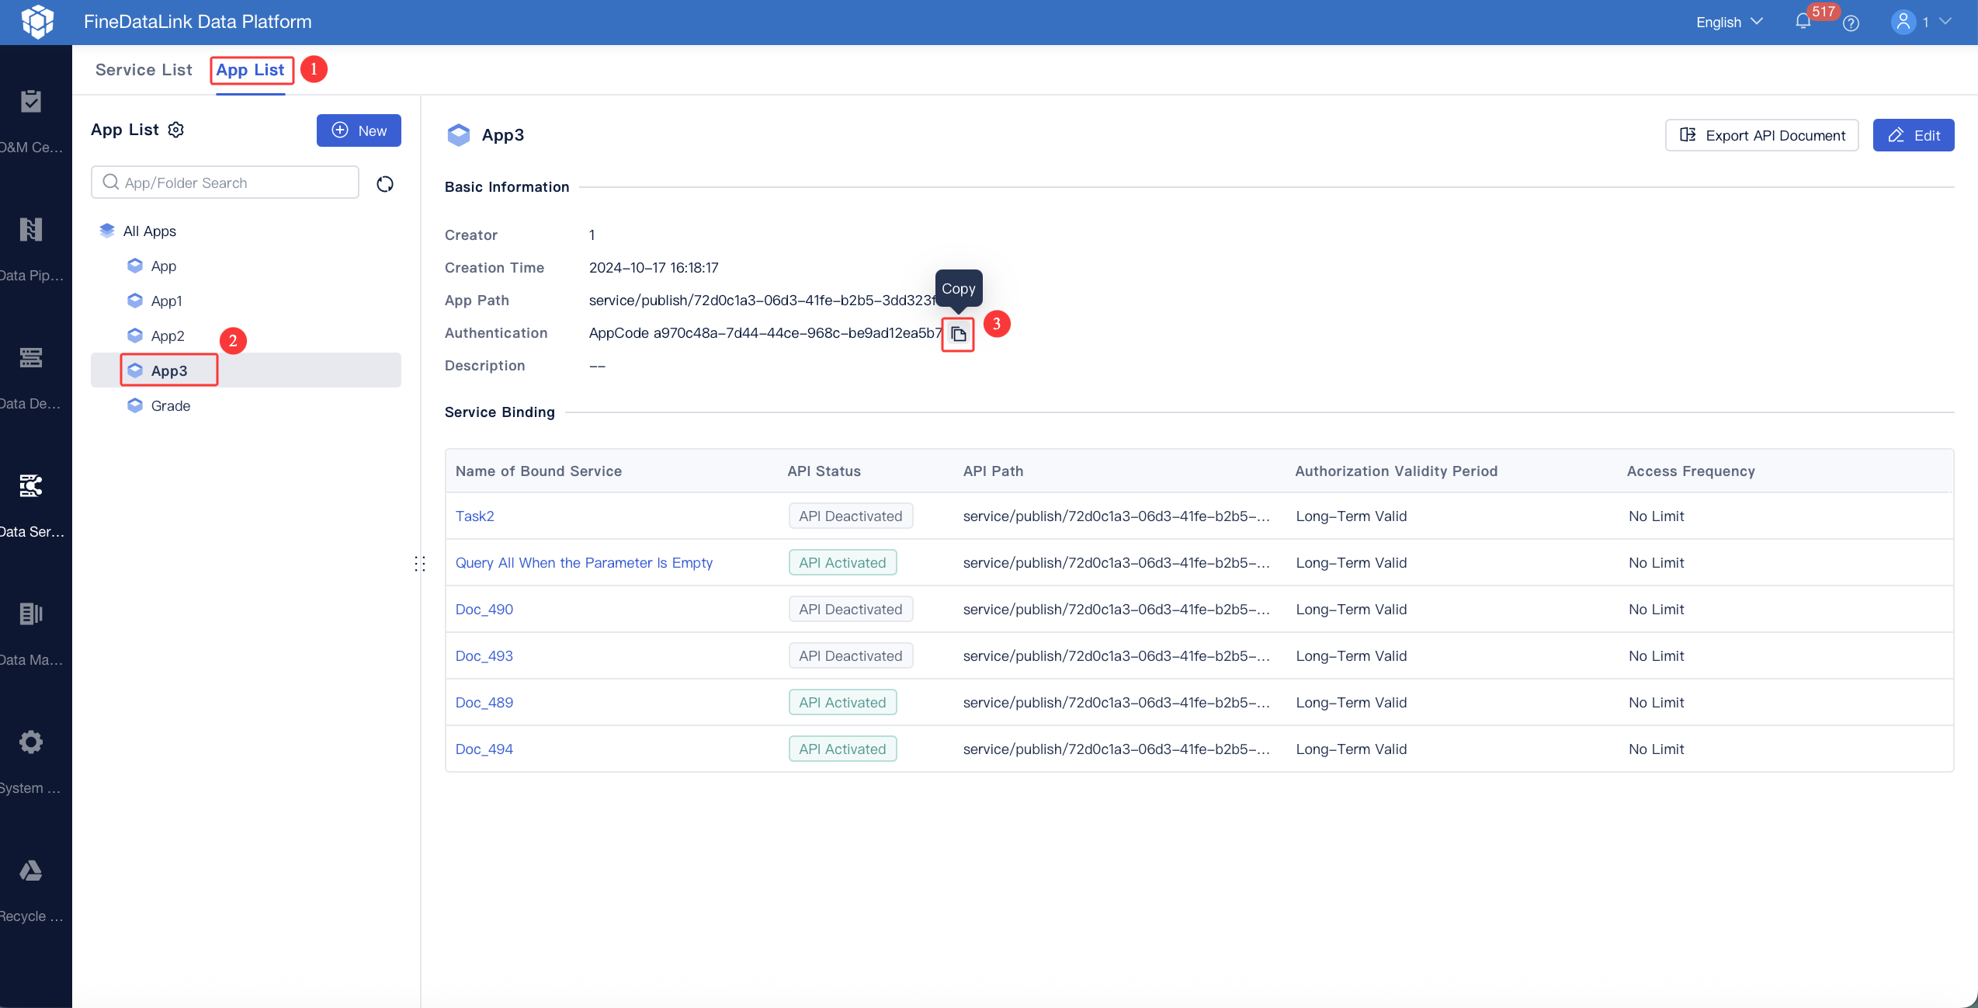1978x1008 pixels.
Task: Open the Doc_493 service link
Action: pos(484,655)
